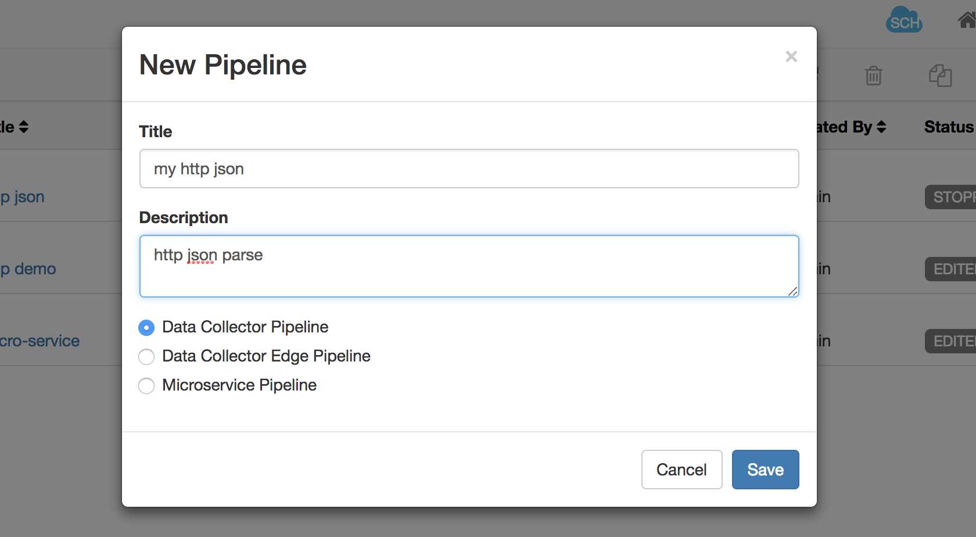Click the textarea resize handle corner
This screenshot has height=537, width=976.
point(793,291)
